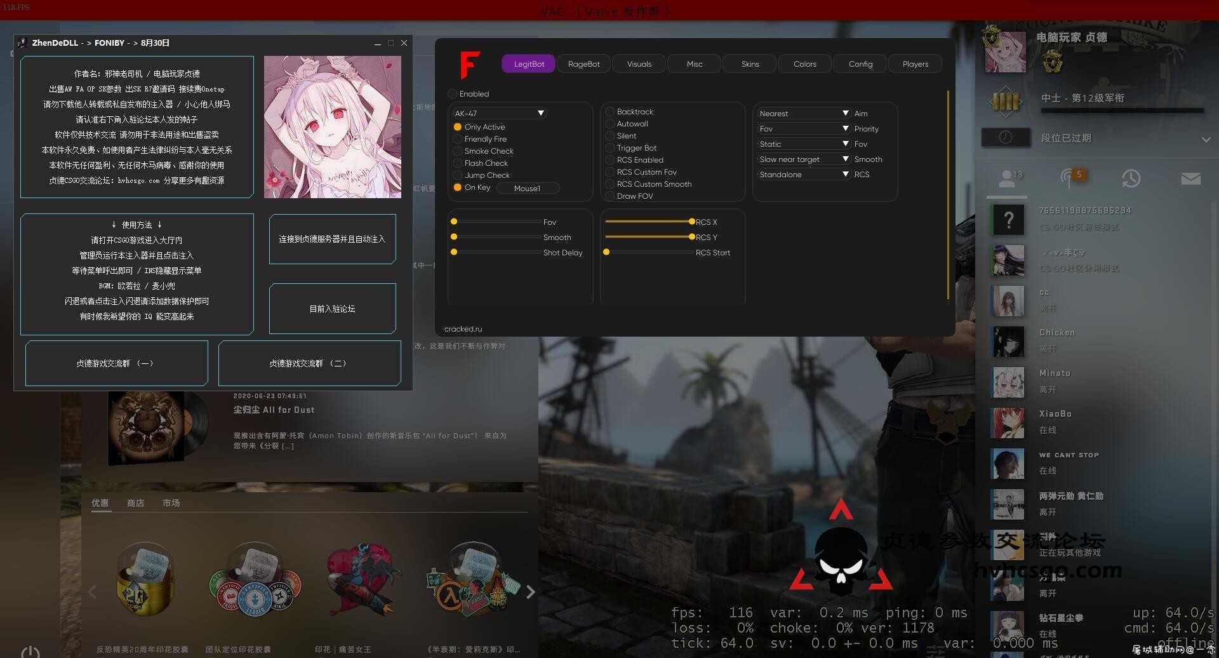Go to the Skins tab
This screenshot has width=1219, height=658.
750,64
